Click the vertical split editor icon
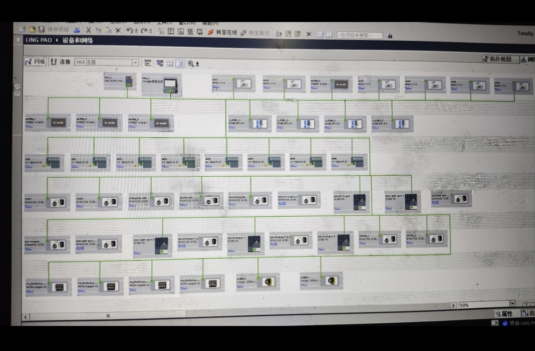 point(330,34)
